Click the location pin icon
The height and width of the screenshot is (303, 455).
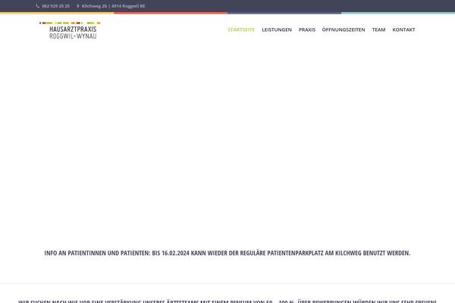78,6
